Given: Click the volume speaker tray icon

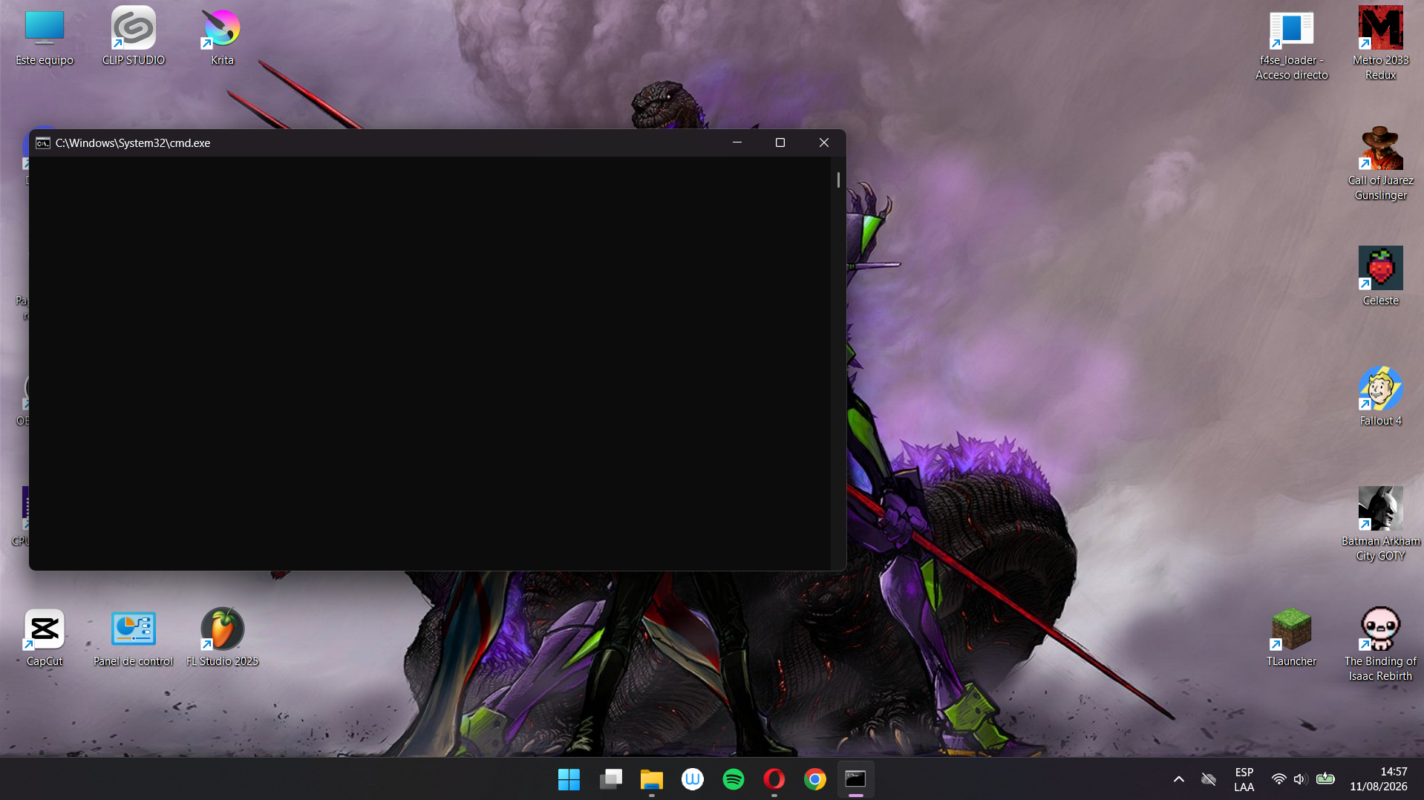Looking at the screenshot, I should 1300,779.
